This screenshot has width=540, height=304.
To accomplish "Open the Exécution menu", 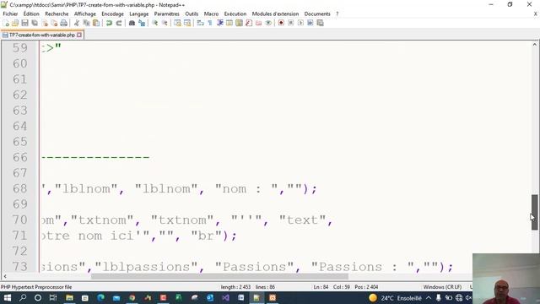I will coord(235,14).
